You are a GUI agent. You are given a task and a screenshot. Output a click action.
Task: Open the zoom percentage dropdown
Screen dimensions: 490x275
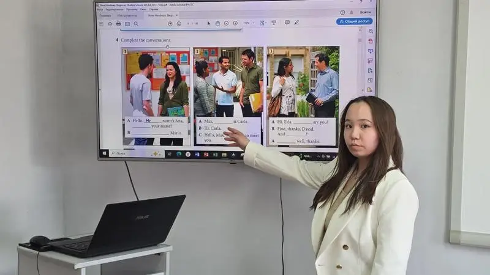(248, 23)
